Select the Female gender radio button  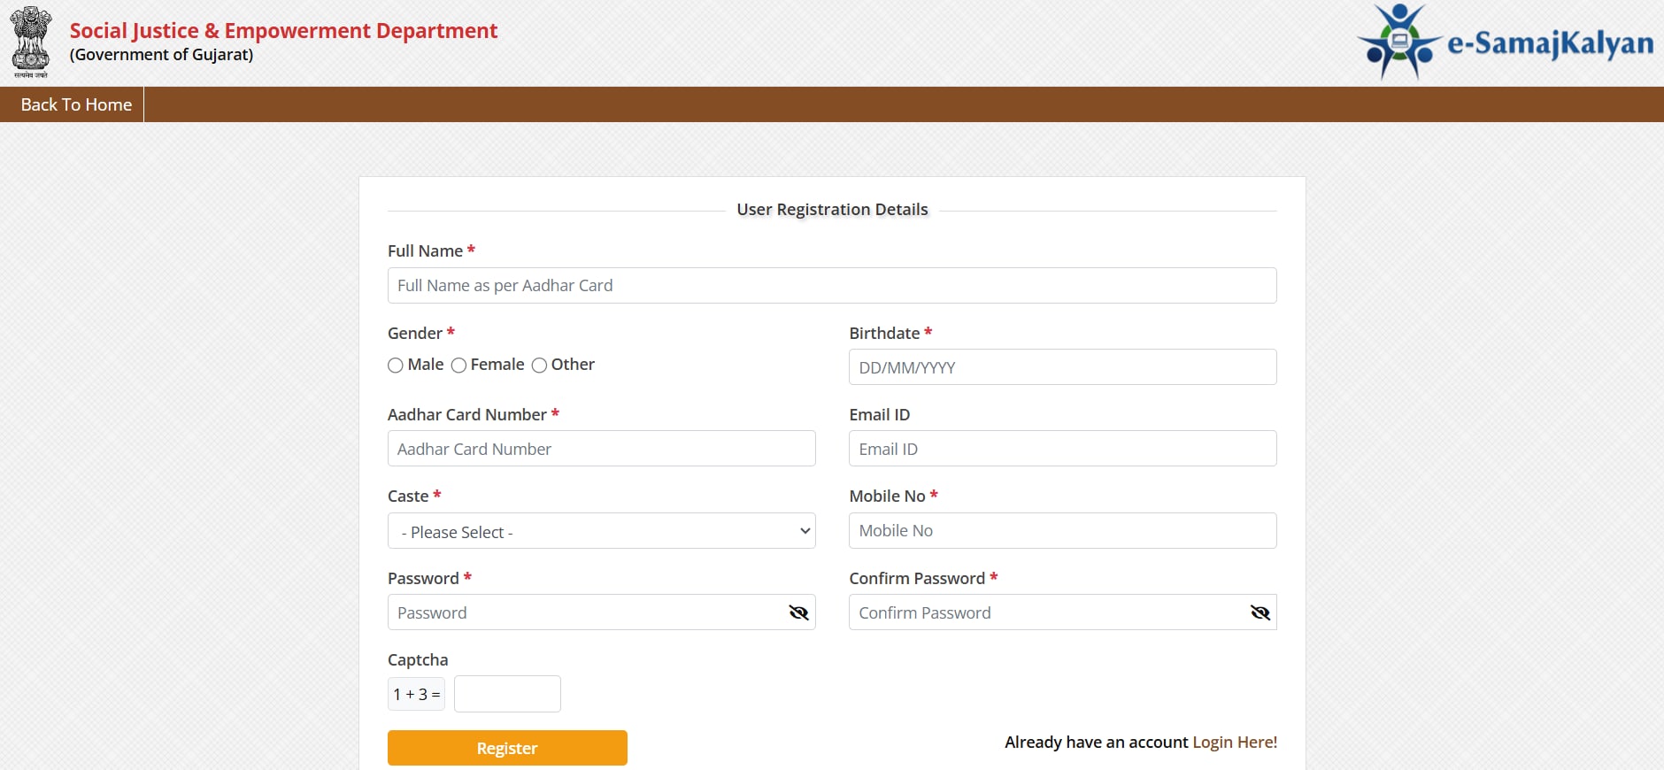458,366
